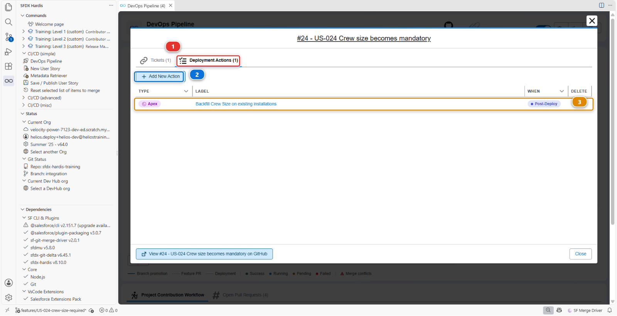The image size is (617, 316).
Task: Select the Deployment Actions (1) tab
Action: (208, 61)
